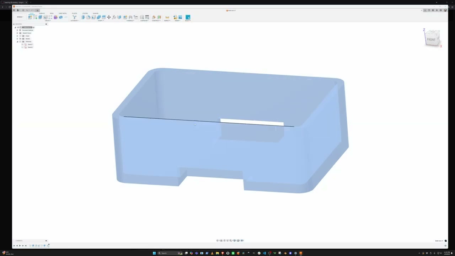455x256 pixels.
Task: Collapse the Sketches folder node
Action: [17, 42]
